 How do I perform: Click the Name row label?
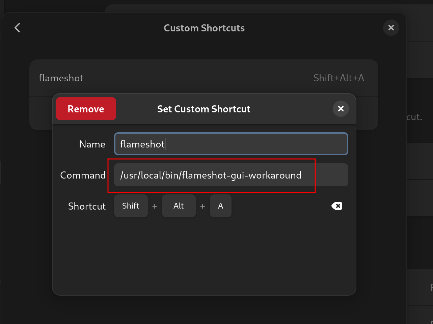(x=92, y=144)
